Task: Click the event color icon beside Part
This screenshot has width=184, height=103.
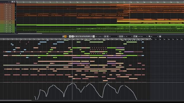Action: coord(149,36)
